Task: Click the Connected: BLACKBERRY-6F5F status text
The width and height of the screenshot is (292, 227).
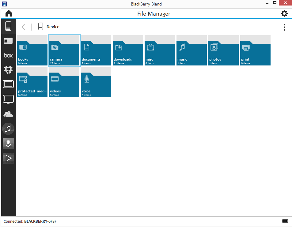Action: coord(30,221)
